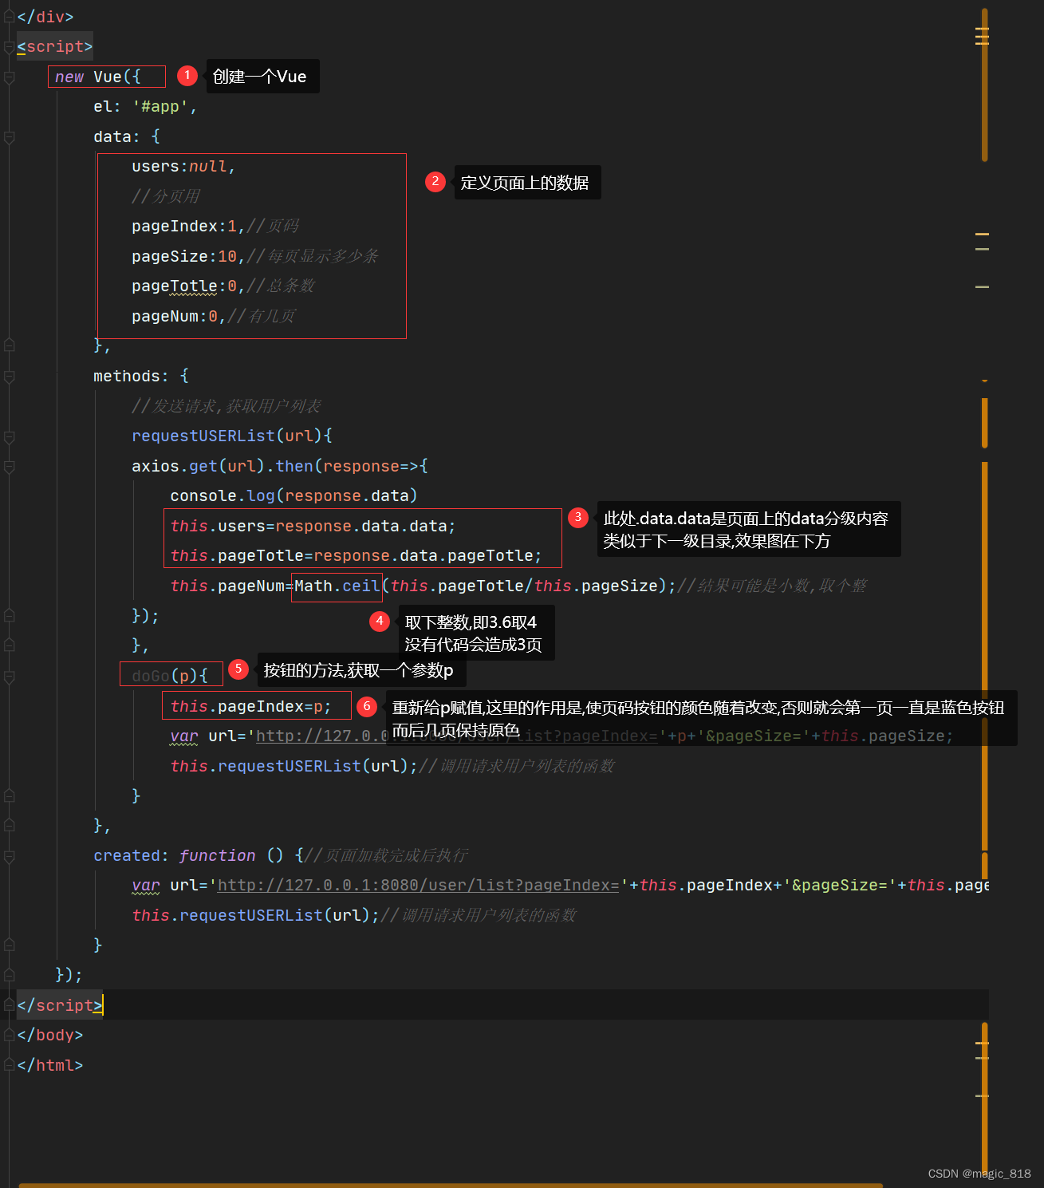
Task: Fold the requestUSERList(url){ function
Action: (x=10, y=436)
